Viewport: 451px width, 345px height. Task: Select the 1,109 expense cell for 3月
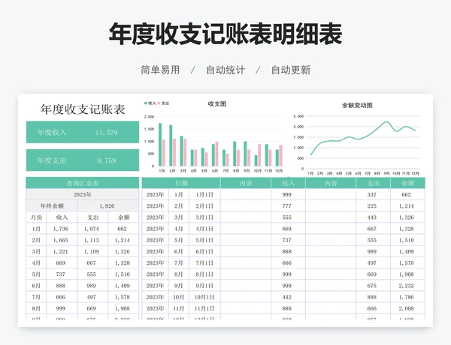[92, 252]
